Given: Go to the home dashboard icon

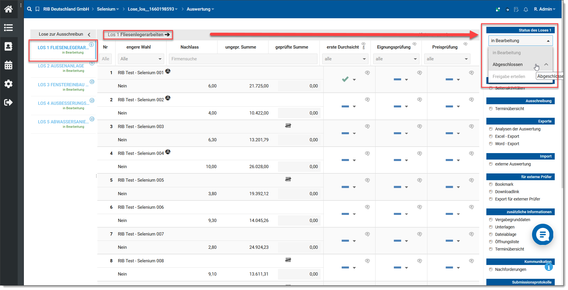Looking at the screenshot, I should pos(8,9).
